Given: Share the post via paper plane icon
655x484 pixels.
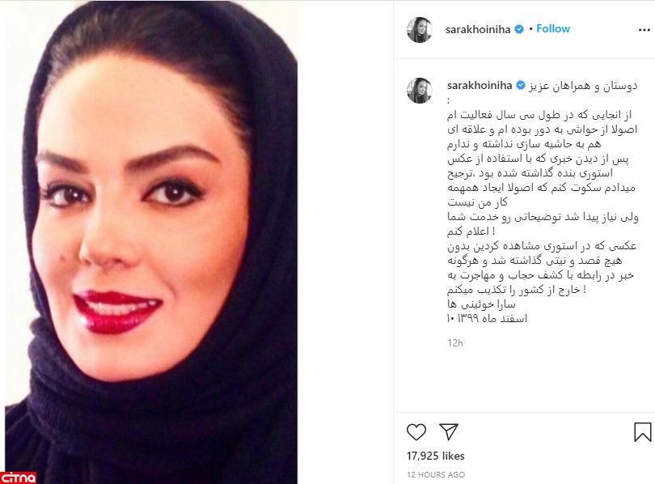Looking at the screenshot, I should (449, 431).
